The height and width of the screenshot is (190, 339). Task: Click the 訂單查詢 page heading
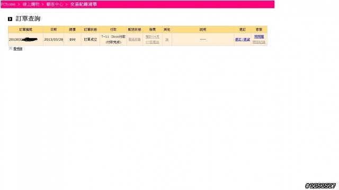(28, 19)
